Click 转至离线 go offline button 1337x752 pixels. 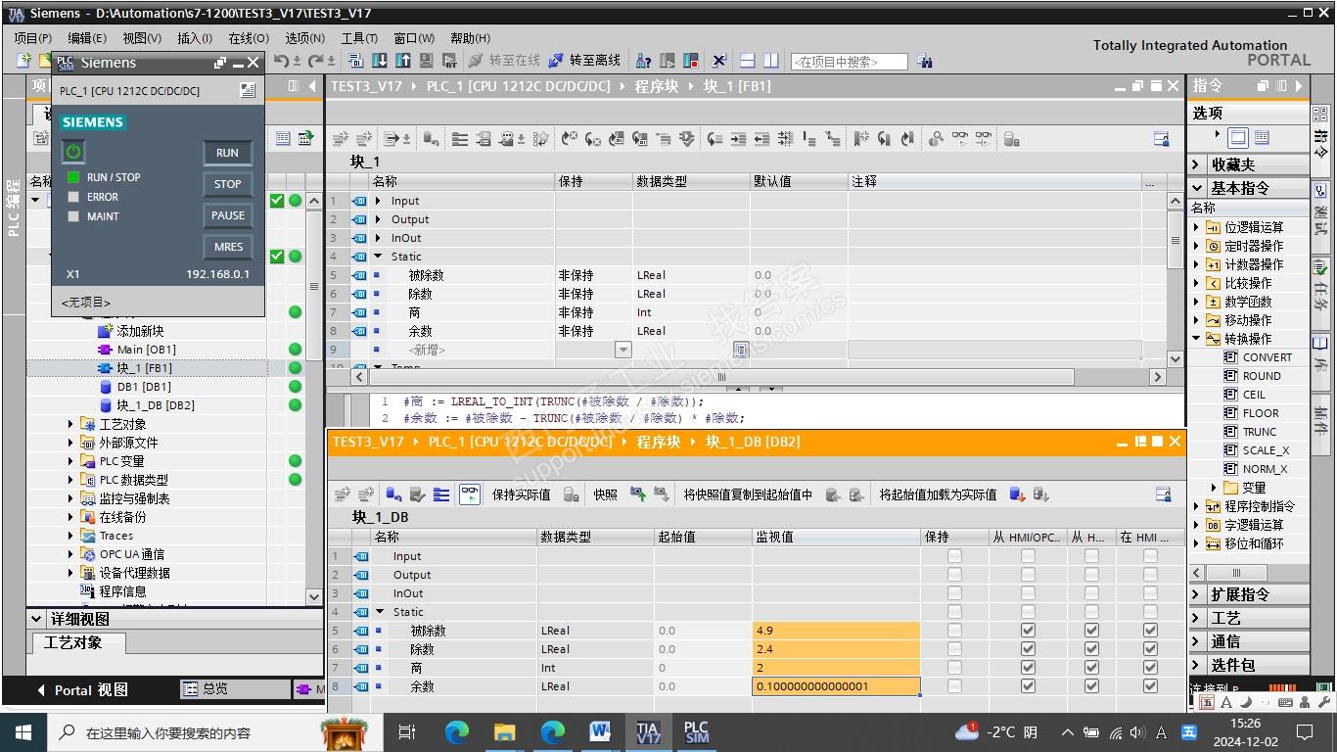tap(584, 61)
